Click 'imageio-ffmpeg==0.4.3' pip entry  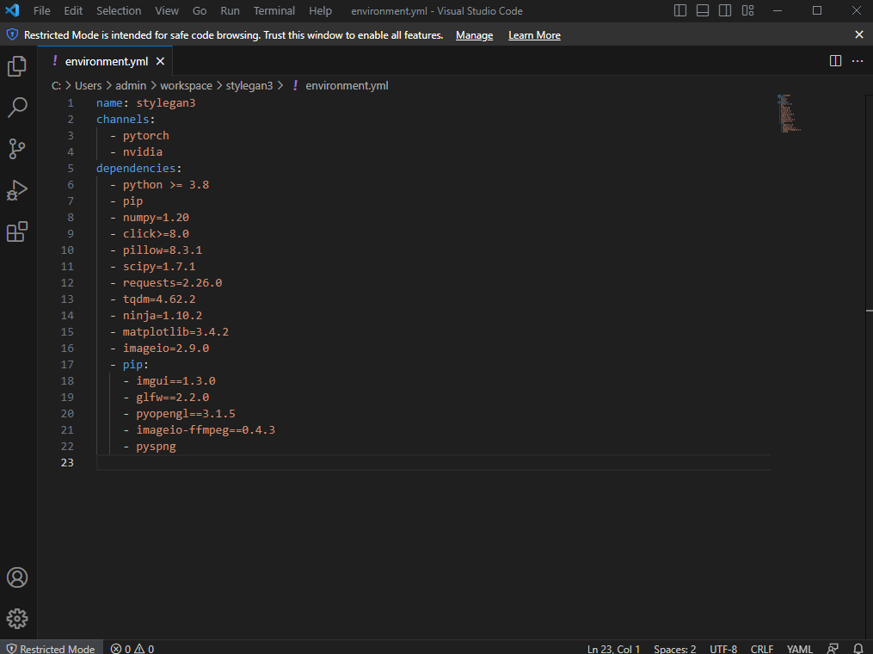(206, 430)
